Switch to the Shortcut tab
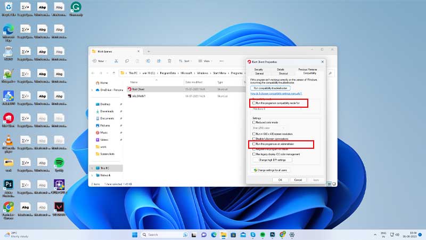The height and width of the screenshot is (240, 426). click(283, 74)
